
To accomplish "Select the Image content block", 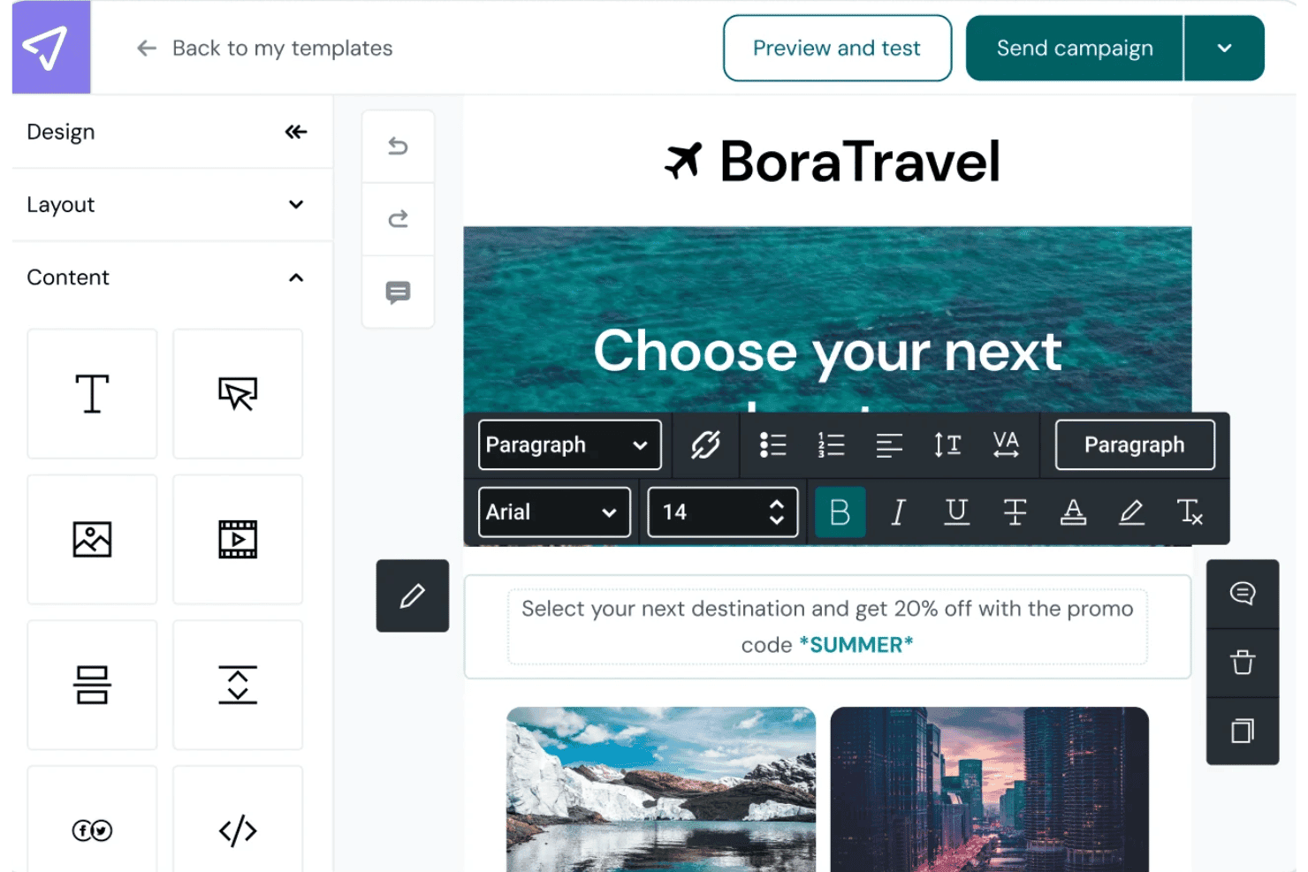I will (x=92, y=540).
